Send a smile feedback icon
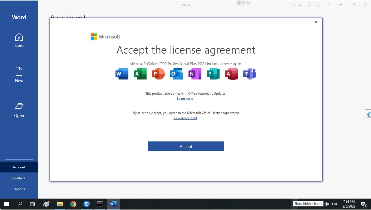Viewport: 371px width, 210px height. [309, 5]
